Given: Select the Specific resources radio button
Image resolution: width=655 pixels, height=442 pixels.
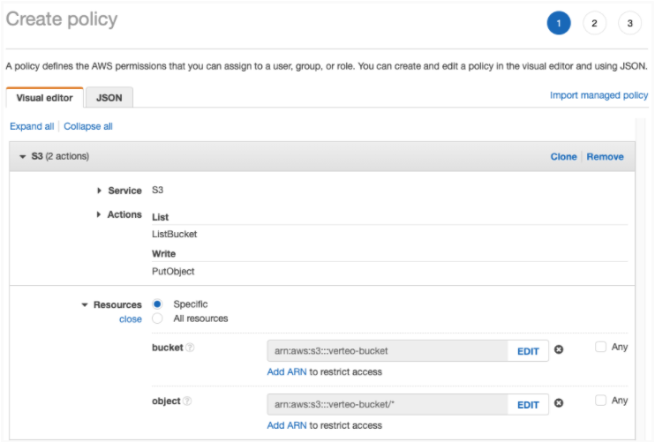Looking at the screenshot, I should (158, 304).
